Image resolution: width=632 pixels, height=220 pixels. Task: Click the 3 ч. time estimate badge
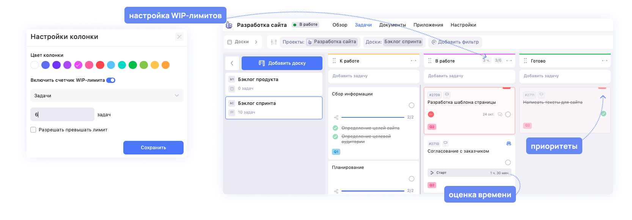click(x=486, y=61)
